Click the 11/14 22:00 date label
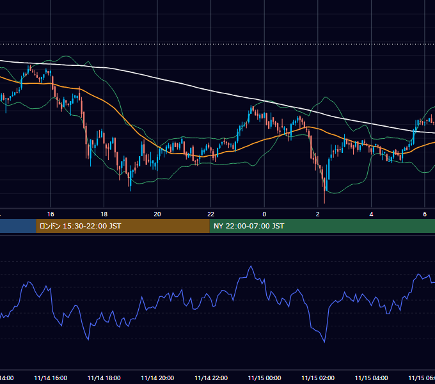 (x=211, y=378)
